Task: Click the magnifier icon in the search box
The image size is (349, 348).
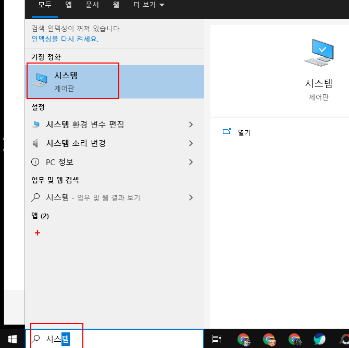Action: click(35, 339)
